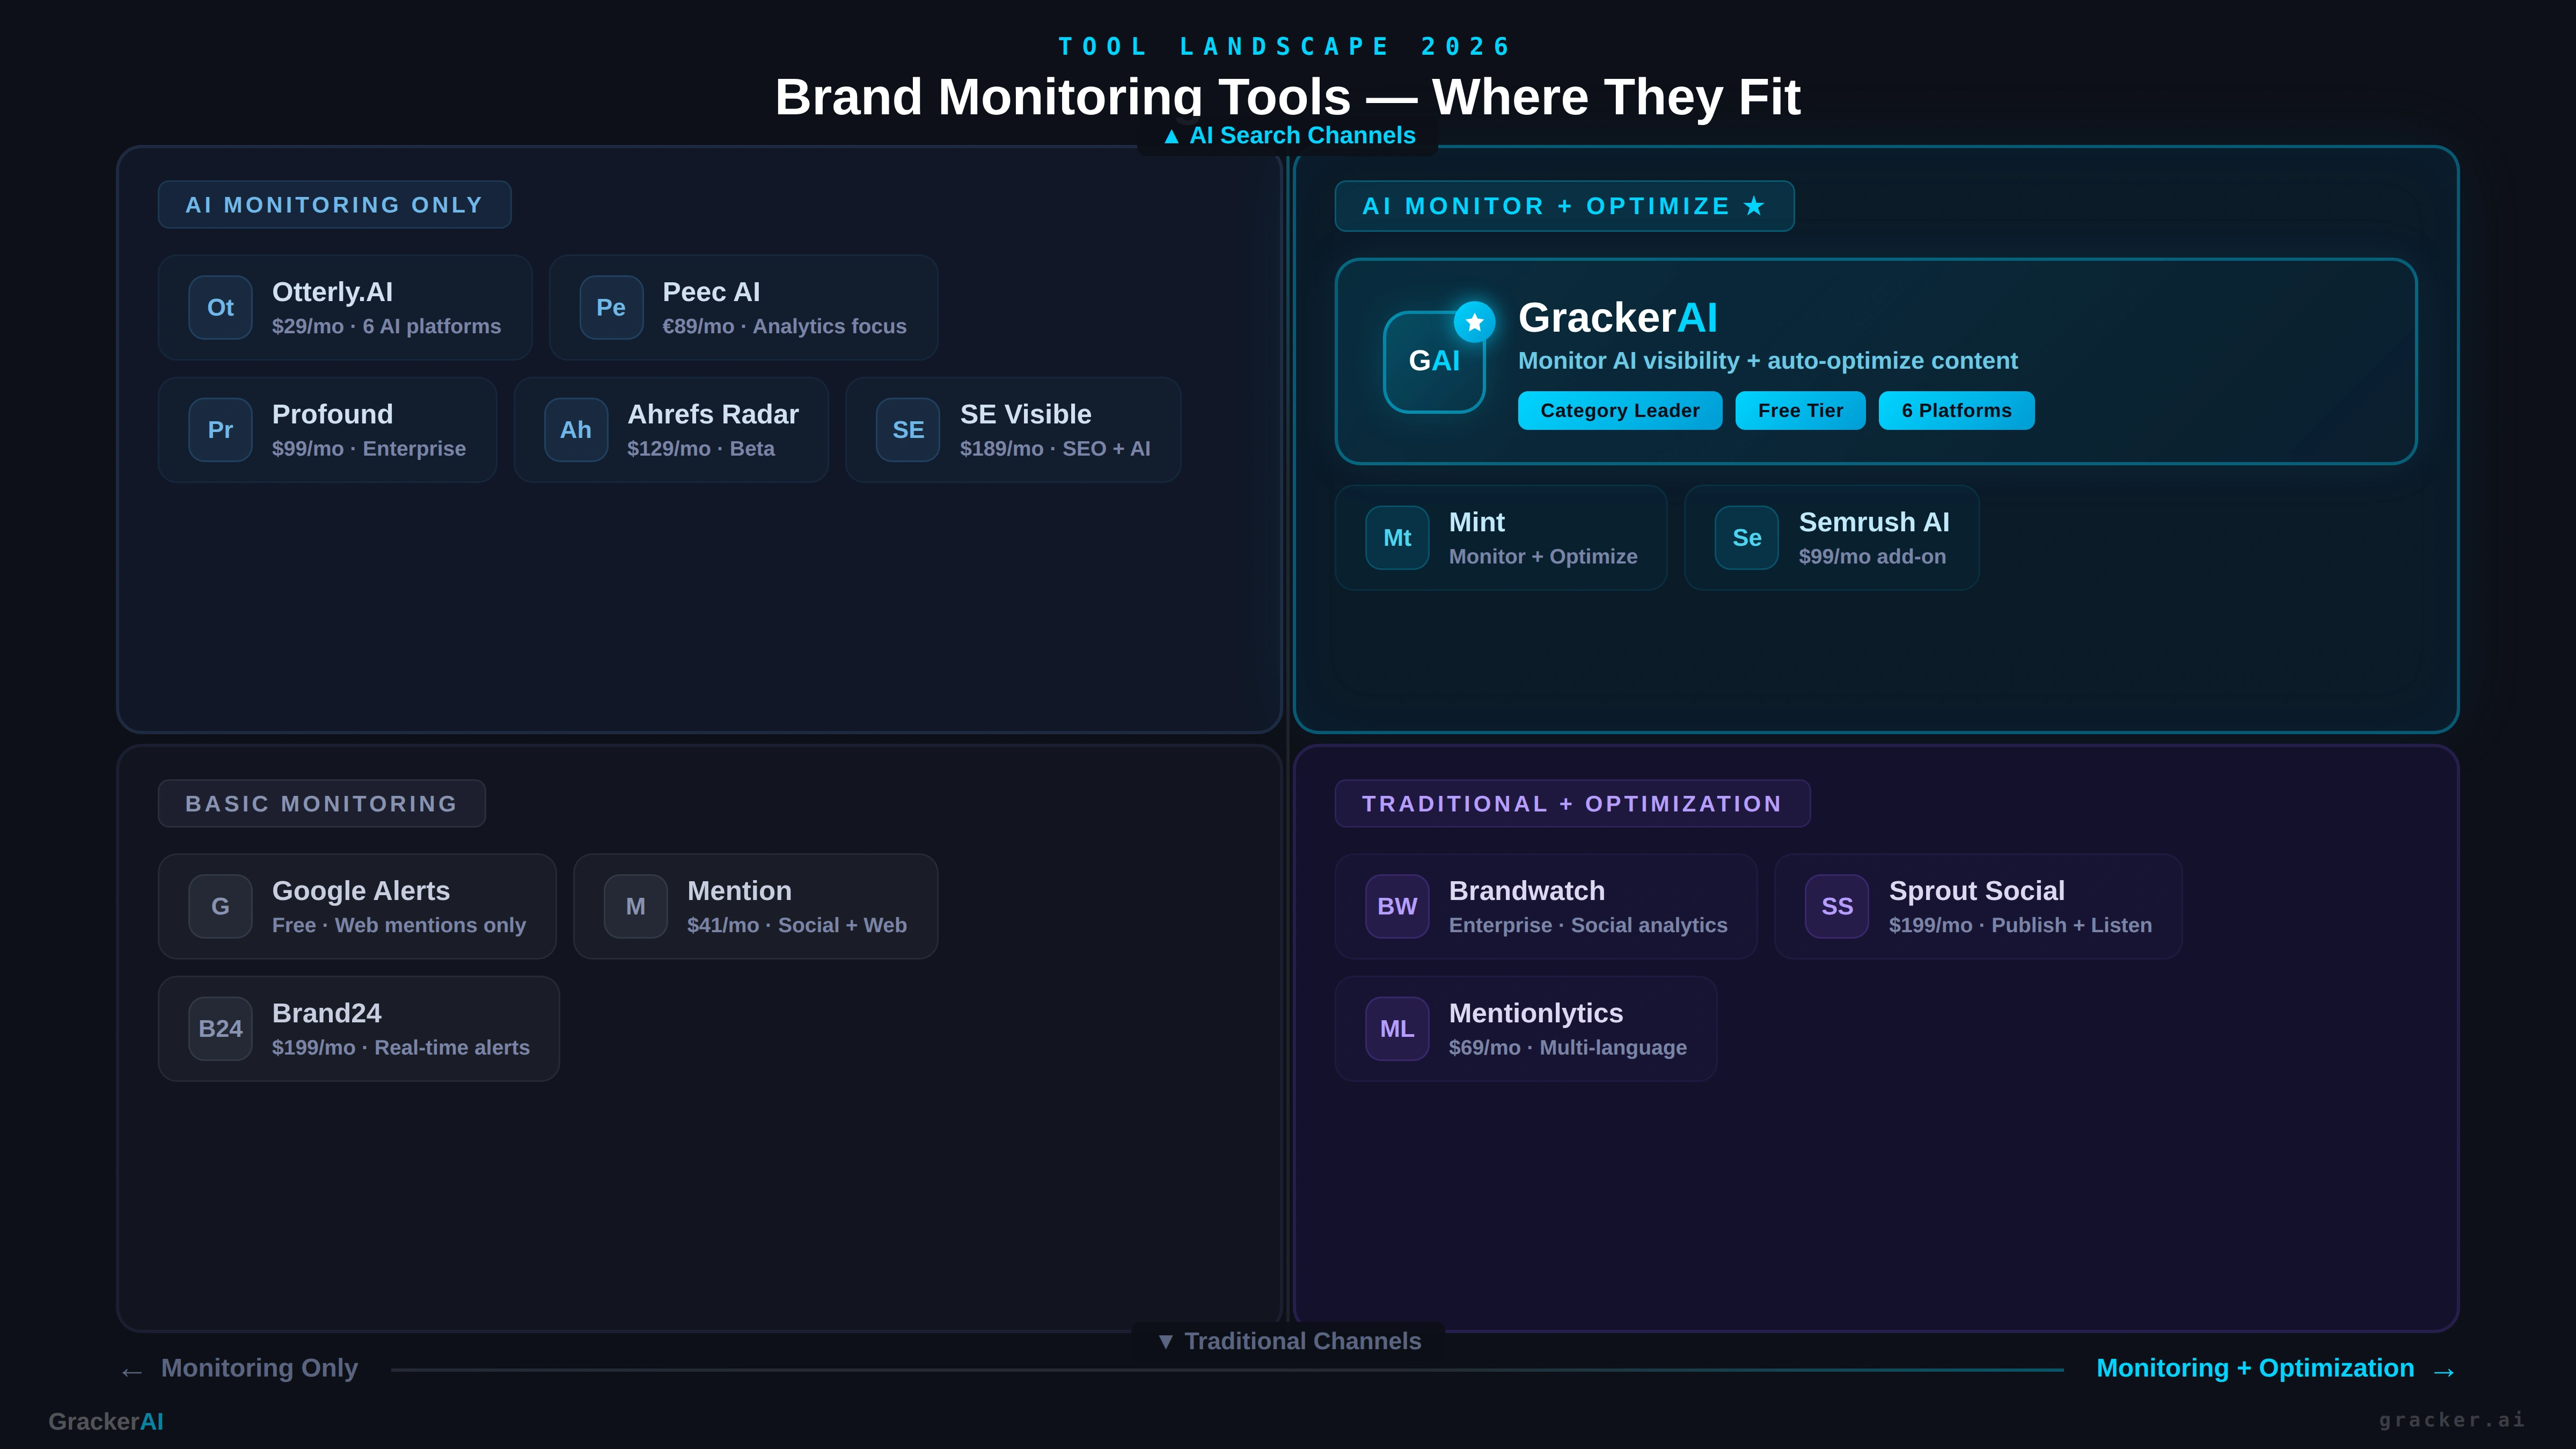Select the Free Tier badge
The image size is (2576, 1449).
(x=1800, y=411)
